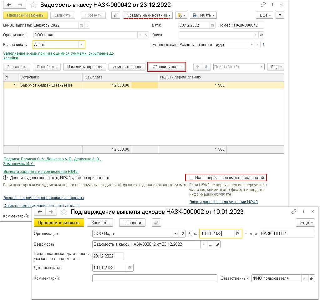The image size is (320, 300).
Task: Click Изменить налог button
Action: (127, 67)
